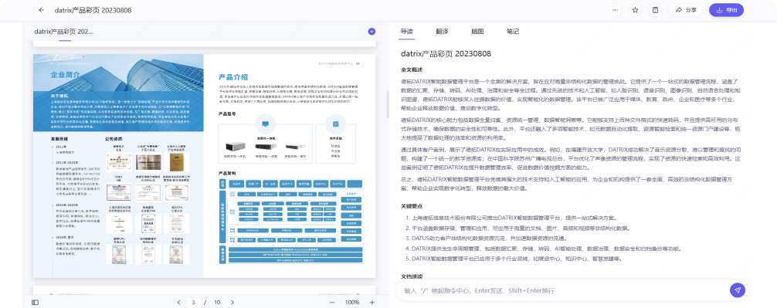Click the command input text box
This screenshot has height=308, width=777.
click(562, 291)
